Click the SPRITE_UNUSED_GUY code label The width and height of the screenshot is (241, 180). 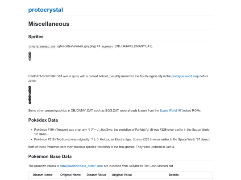tap(42, 47)
